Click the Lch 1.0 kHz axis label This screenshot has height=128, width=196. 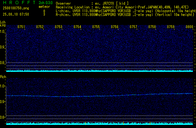click(2, 32)
